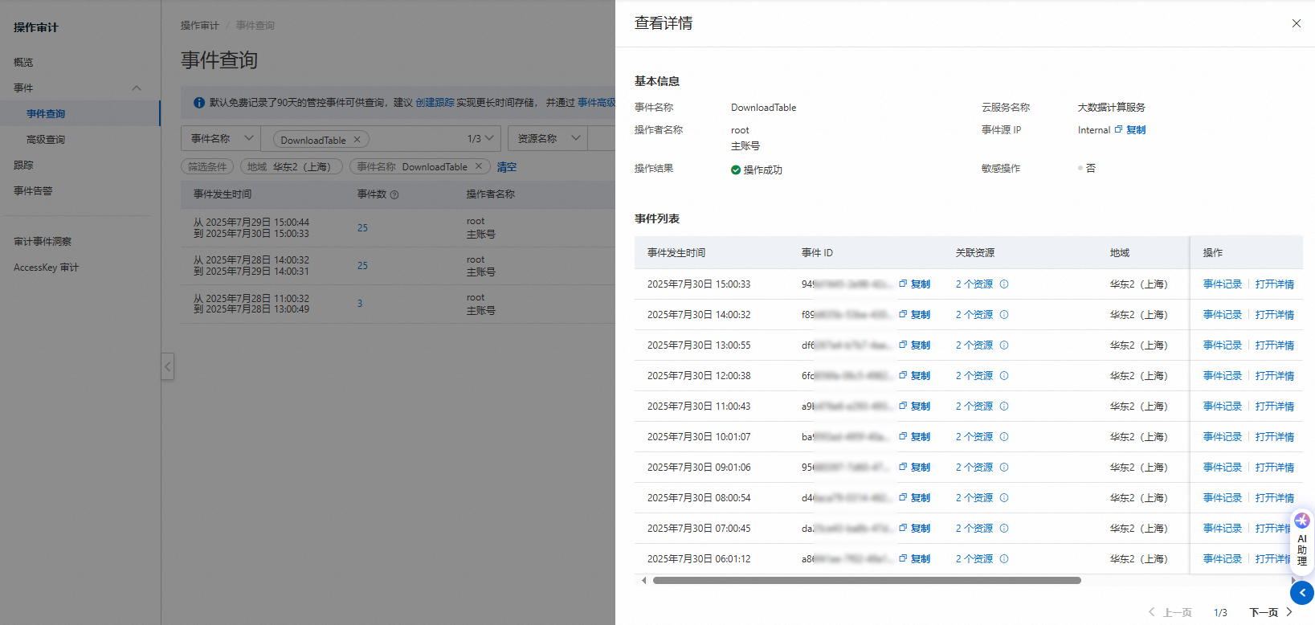Remove the 事件名称 DownloadTable filter chip
This screenshot has width=1315, height=625.
coord(479,166)
